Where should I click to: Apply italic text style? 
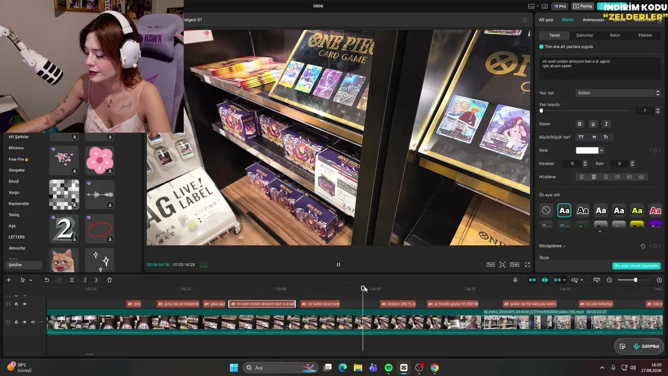606,124
